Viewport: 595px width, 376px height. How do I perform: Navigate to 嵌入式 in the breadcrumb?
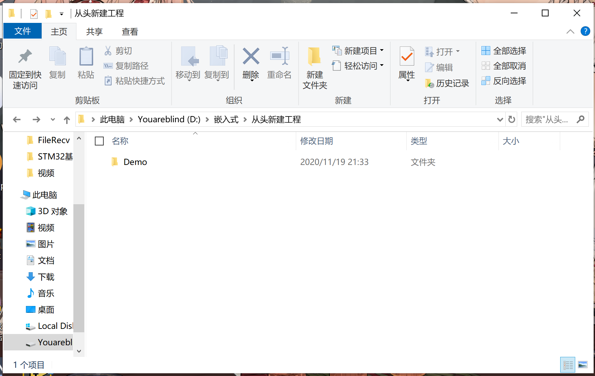click(226, 119)
